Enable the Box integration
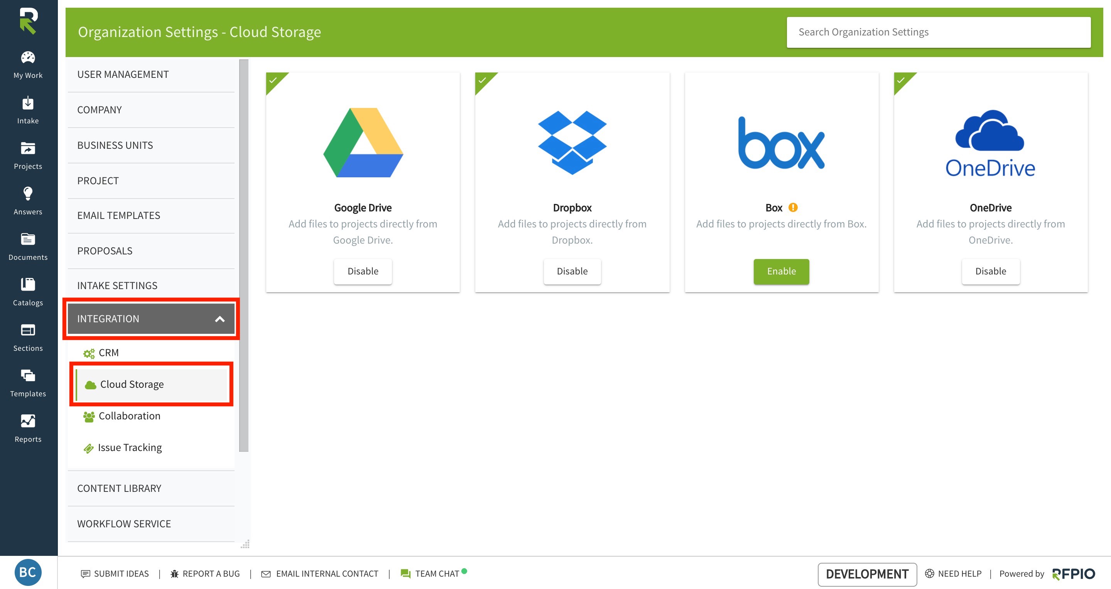This screenshot has width=1111, height=589. (x=781, y=271)
